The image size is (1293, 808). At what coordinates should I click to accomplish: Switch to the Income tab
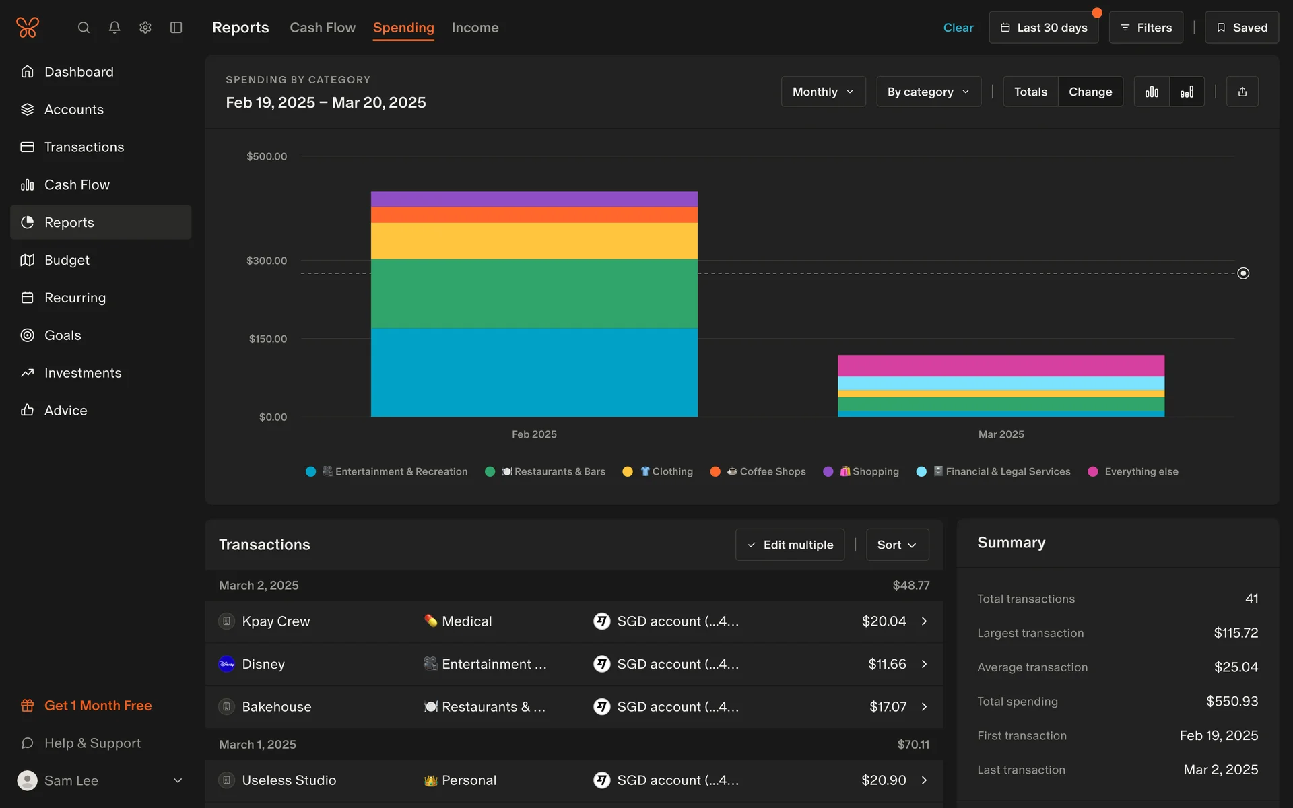pyautogui.click(x=475, y=28)
